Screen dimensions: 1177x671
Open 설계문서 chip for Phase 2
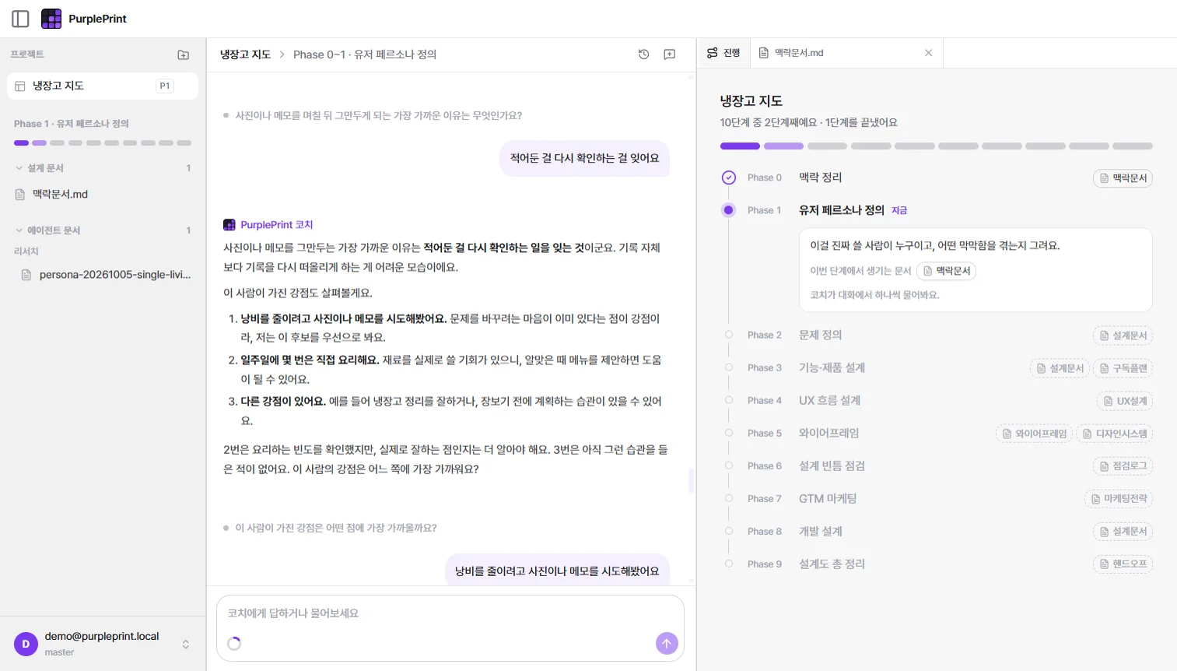pyautogui.click(x=1123, y=335)
